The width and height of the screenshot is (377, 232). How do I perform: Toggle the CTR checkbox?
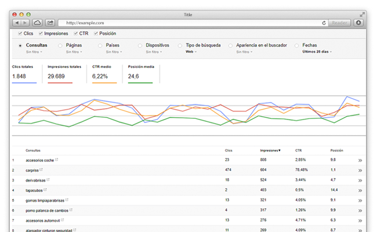coord(75,34)
